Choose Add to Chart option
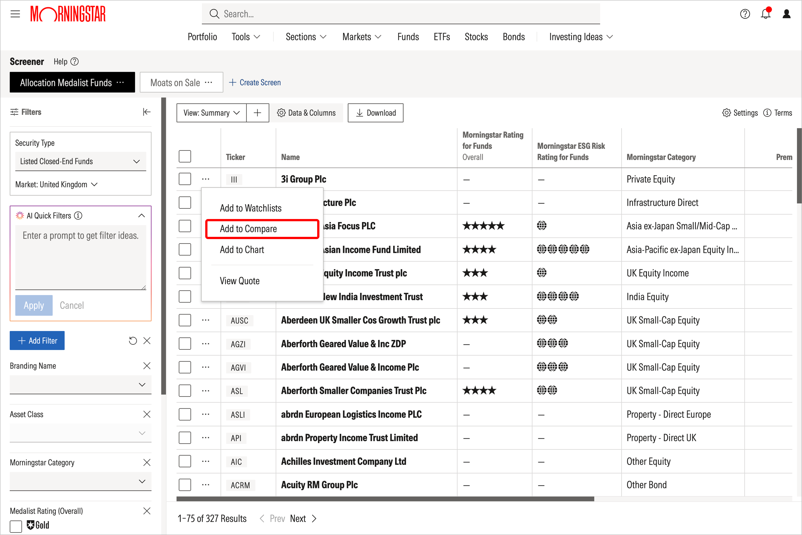Screen dimensions: 802x535 [242, 250]
